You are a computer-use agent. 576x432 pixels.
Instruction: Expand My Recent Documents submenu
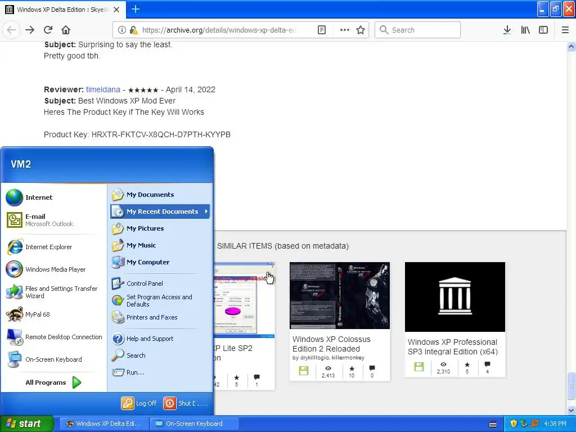160,211
